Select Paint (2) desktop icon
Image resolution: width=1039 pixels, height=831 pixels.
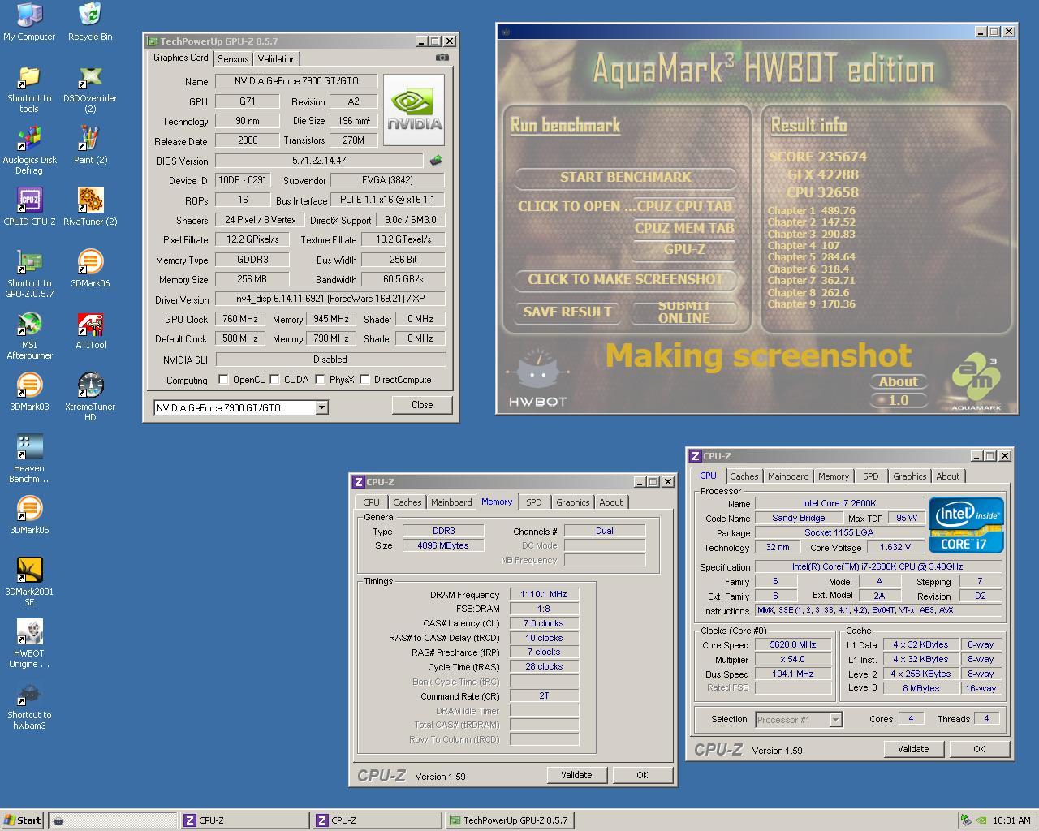pyautogui.click(x=90, y=146)
